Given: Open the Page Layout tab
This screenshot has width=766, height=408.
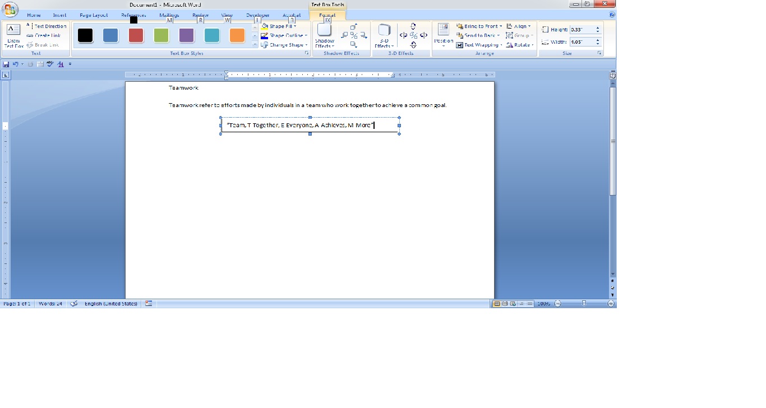Looking at the screenshot, I should coord(94,15).
